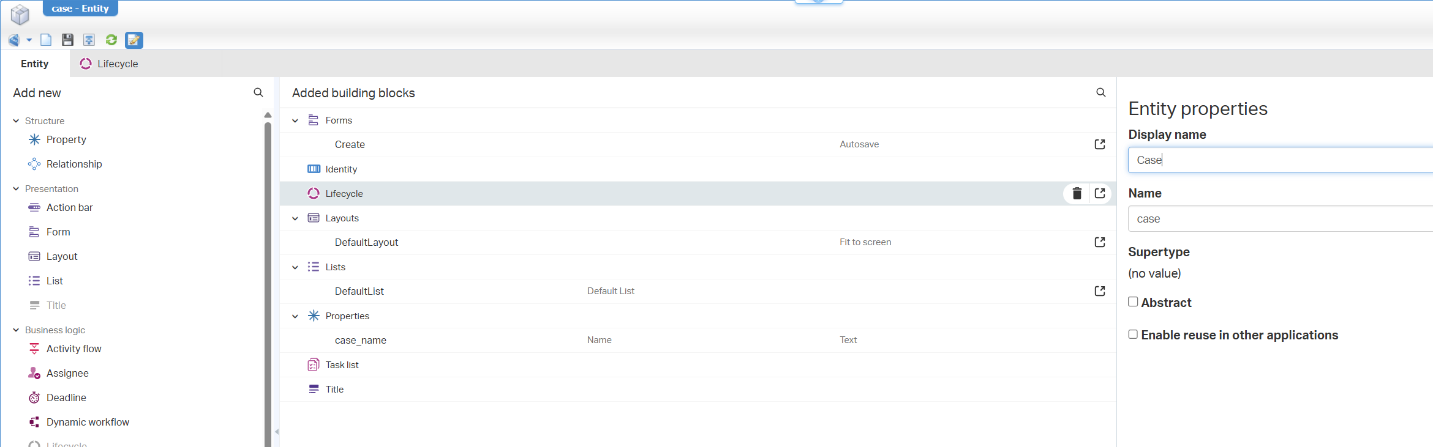Switch to the Lifecycle tab
This screenshot has height=447, width=1433.
click(x=109, y=64)
